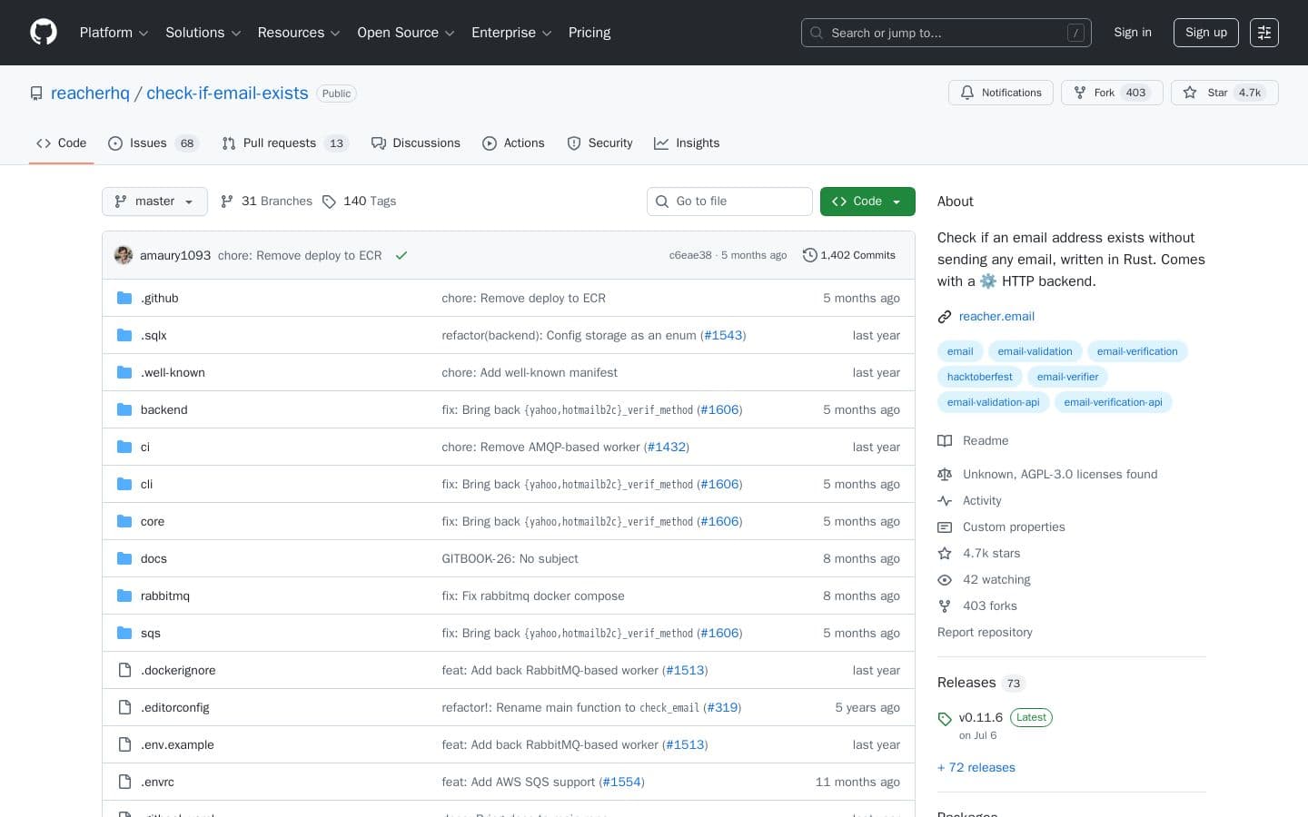Expand the master branch dropdown
This screenshot has width=1308, height=817.
coord(154,202)
